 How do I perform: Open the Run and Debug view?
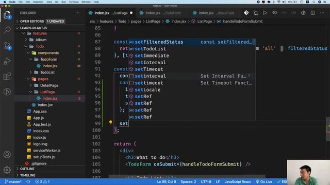tap(7, 61)
